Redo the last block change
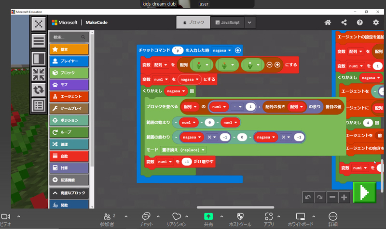Viewport: 386px width, 229px height. tap(320, 197)
